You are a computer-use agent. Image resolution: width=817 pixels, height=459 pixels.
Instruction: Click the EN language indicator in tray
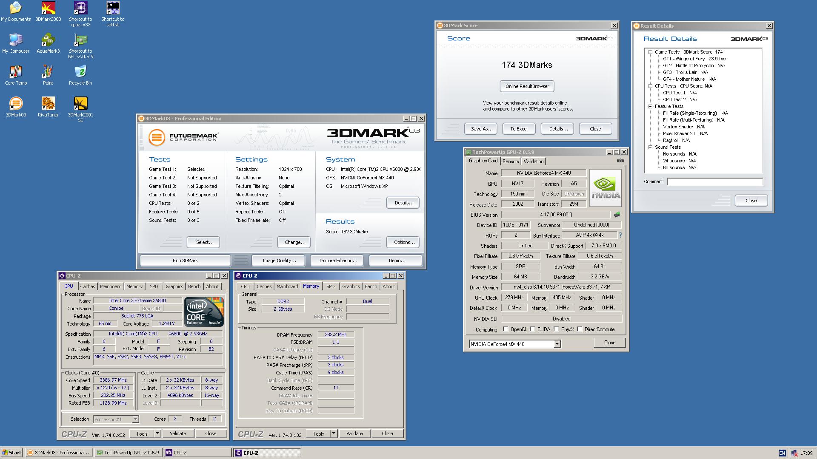coord(782,453)
